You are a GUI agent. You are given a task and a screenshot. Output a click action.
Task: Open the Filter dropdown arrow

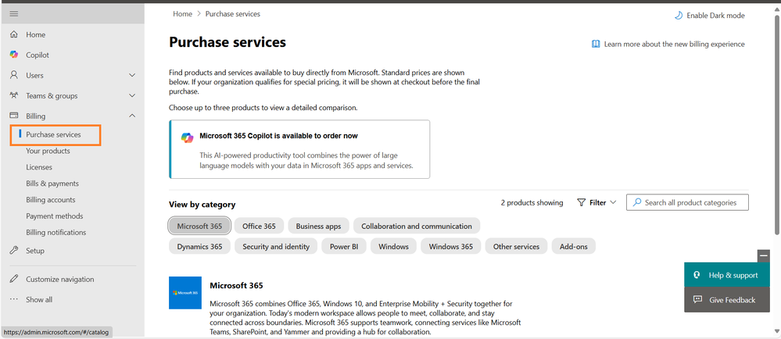point(613,202)
